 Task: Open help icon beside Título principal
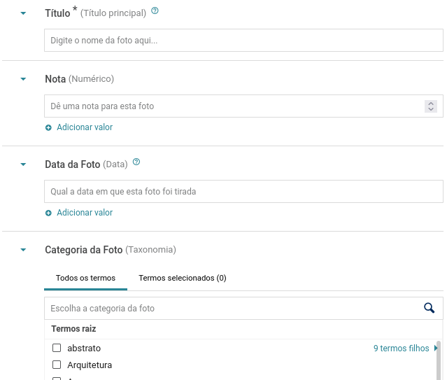tap(155, 10)
